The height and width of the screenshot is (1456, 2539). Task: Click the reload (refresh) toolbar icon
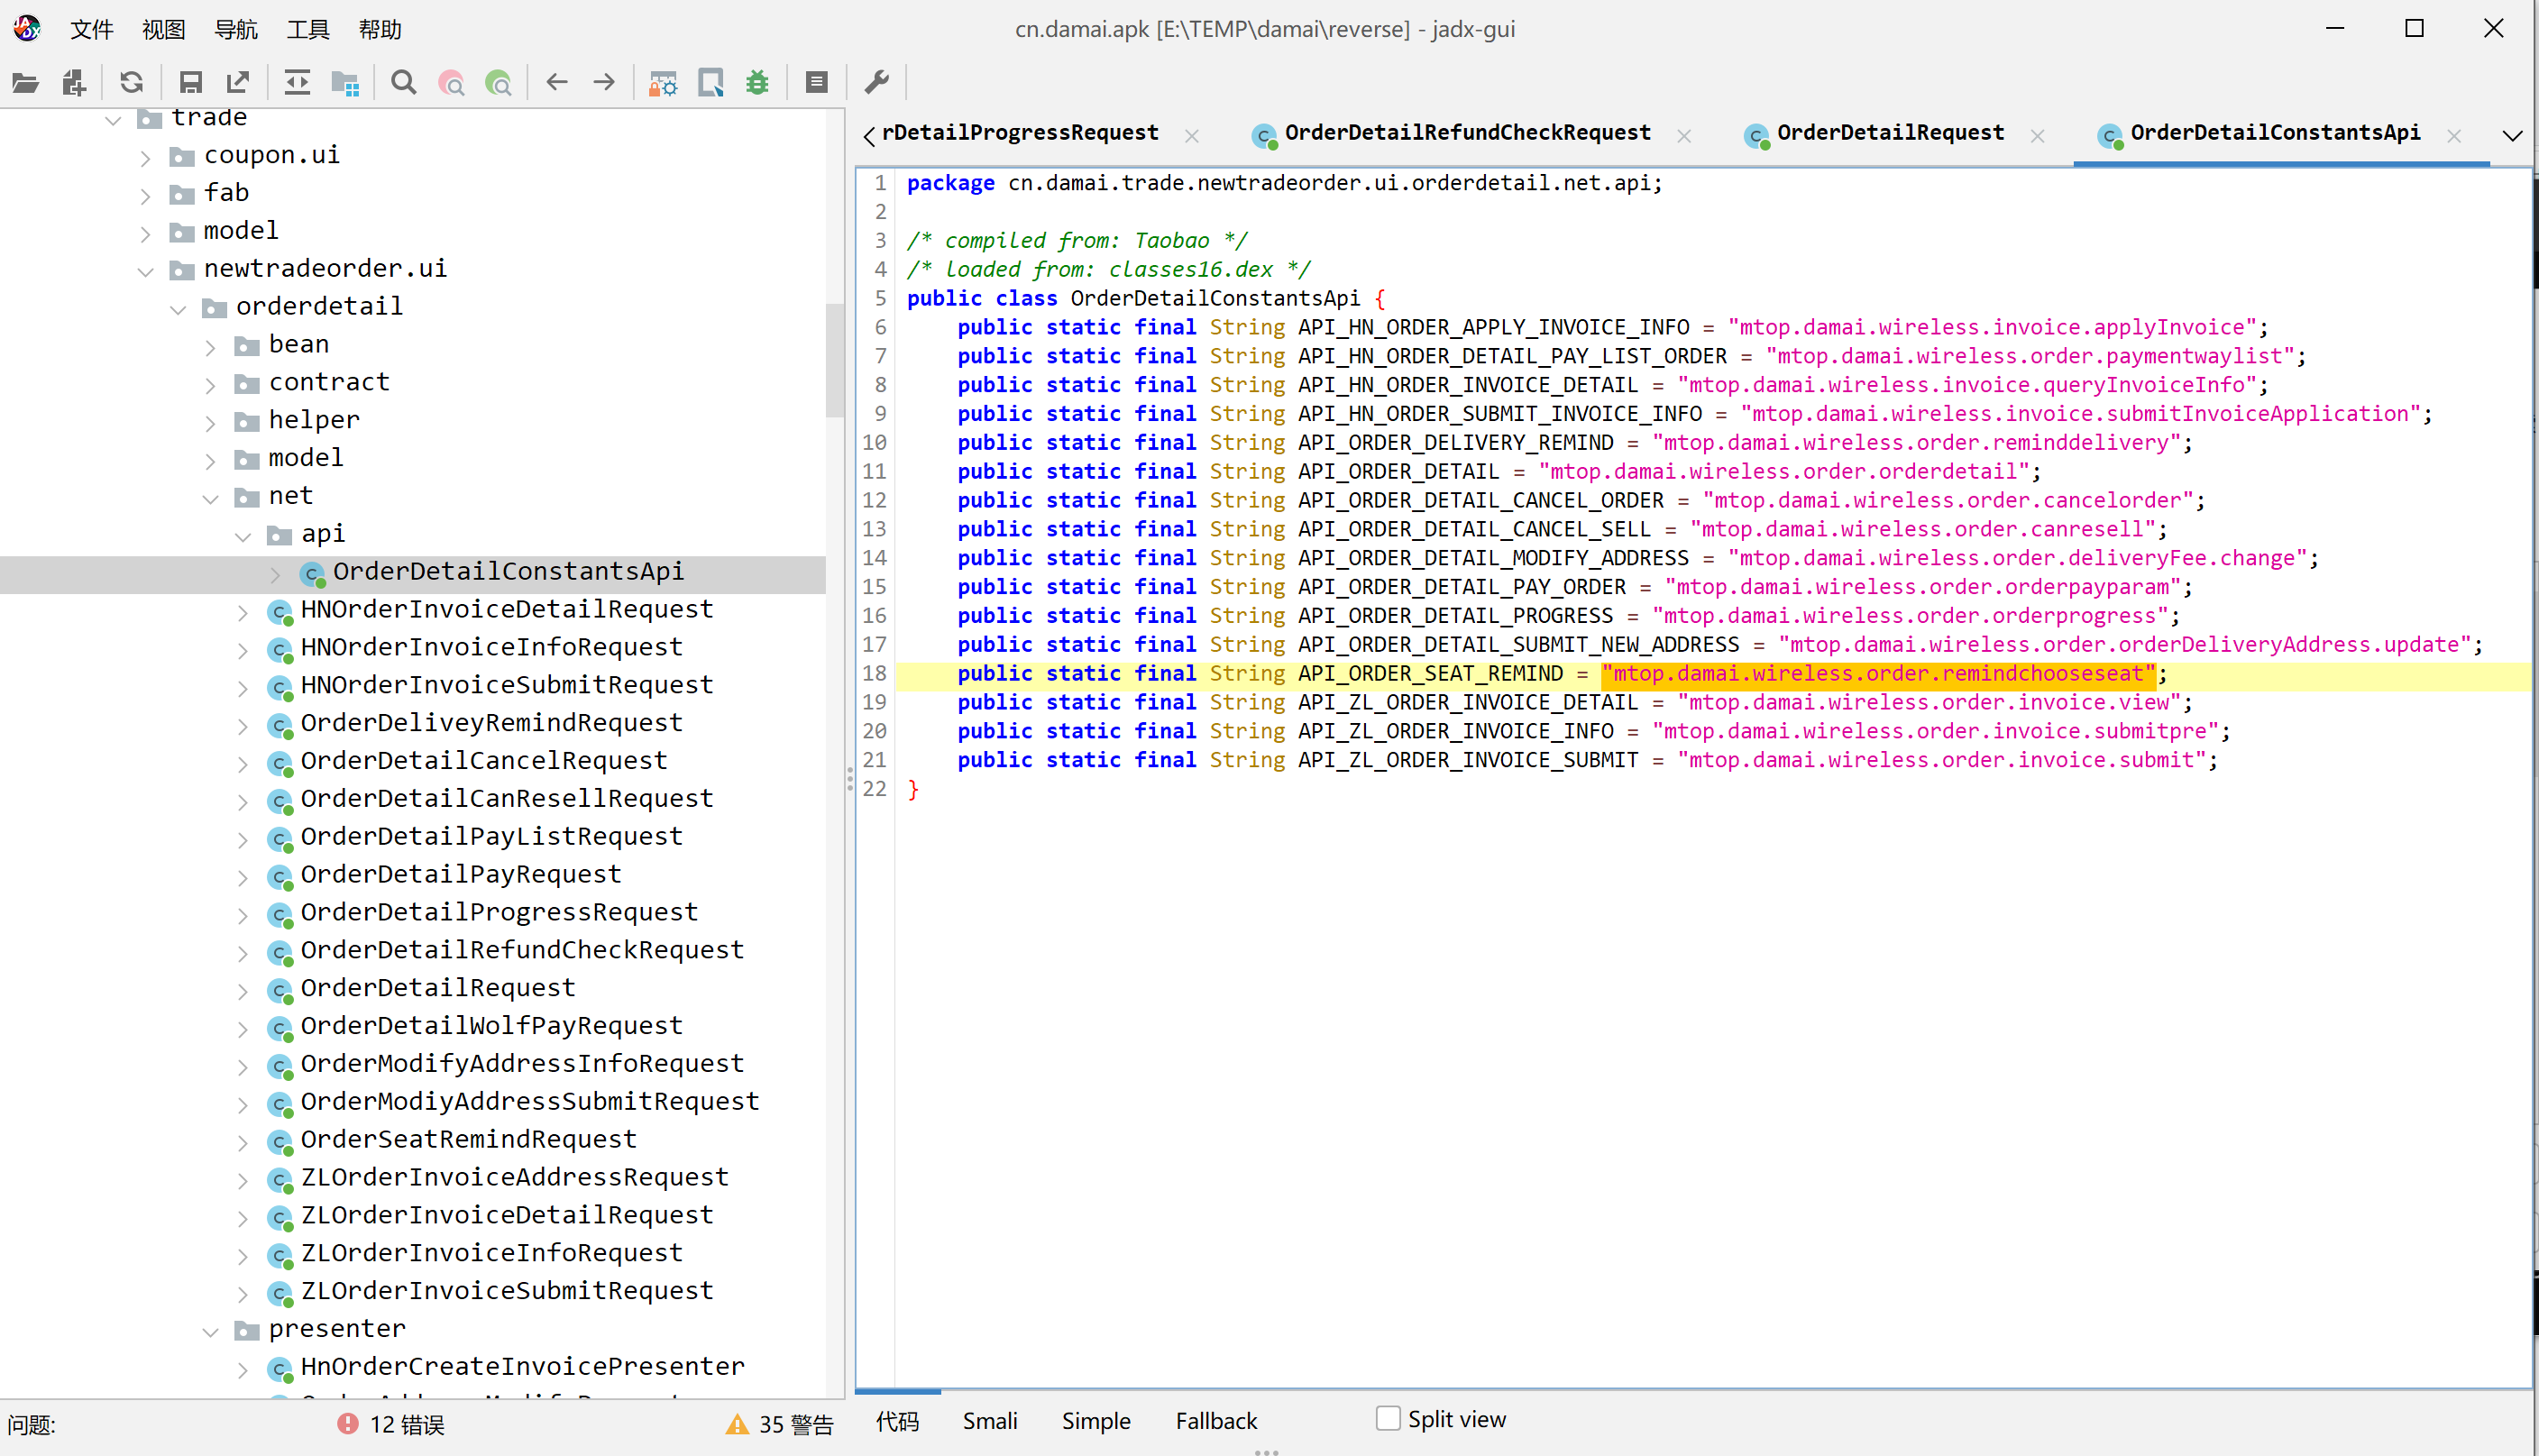[131, 83]
